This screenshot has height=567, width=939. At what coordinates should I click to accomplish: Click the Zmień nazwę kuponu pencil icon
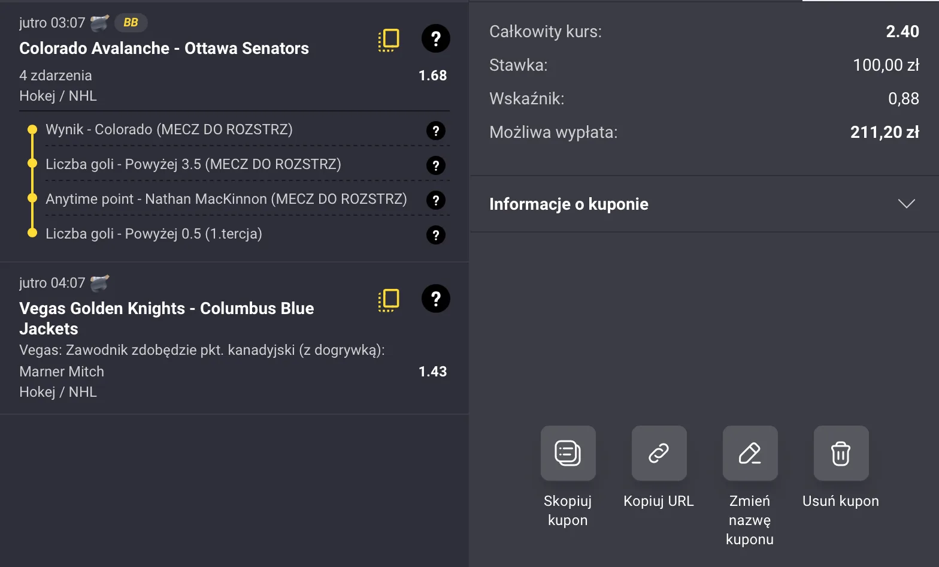(750, 453)
